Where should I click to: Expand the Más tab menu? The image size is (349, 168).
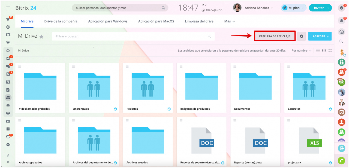click(229, 21)
